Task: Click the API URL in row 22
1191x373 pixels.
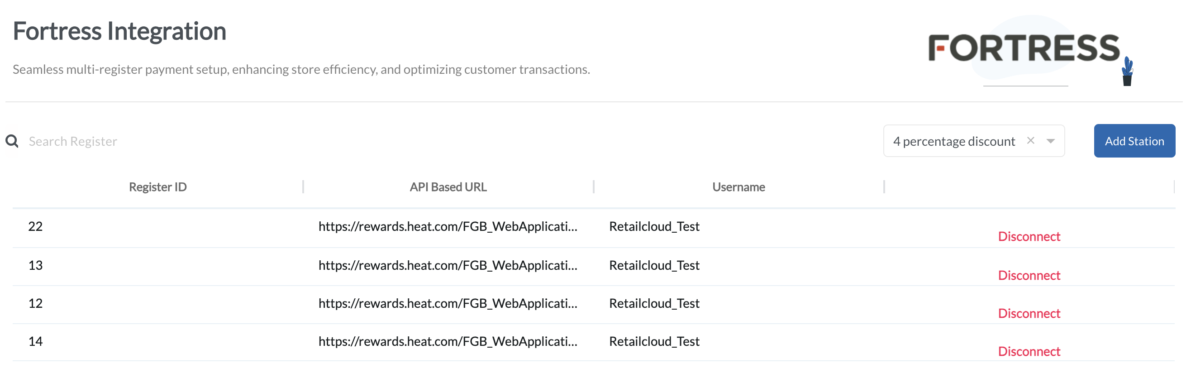Action: point(448,226)
